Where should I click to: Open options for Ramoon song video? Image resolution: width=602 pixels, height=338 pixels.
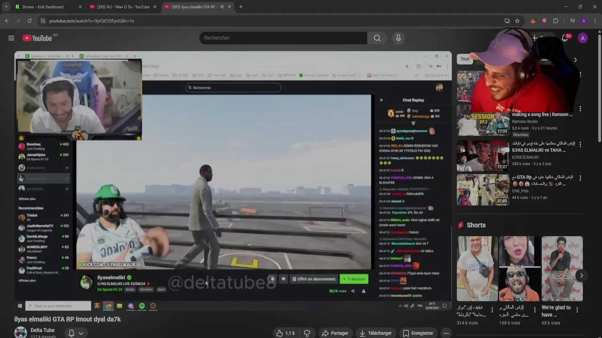pos(580,109)
